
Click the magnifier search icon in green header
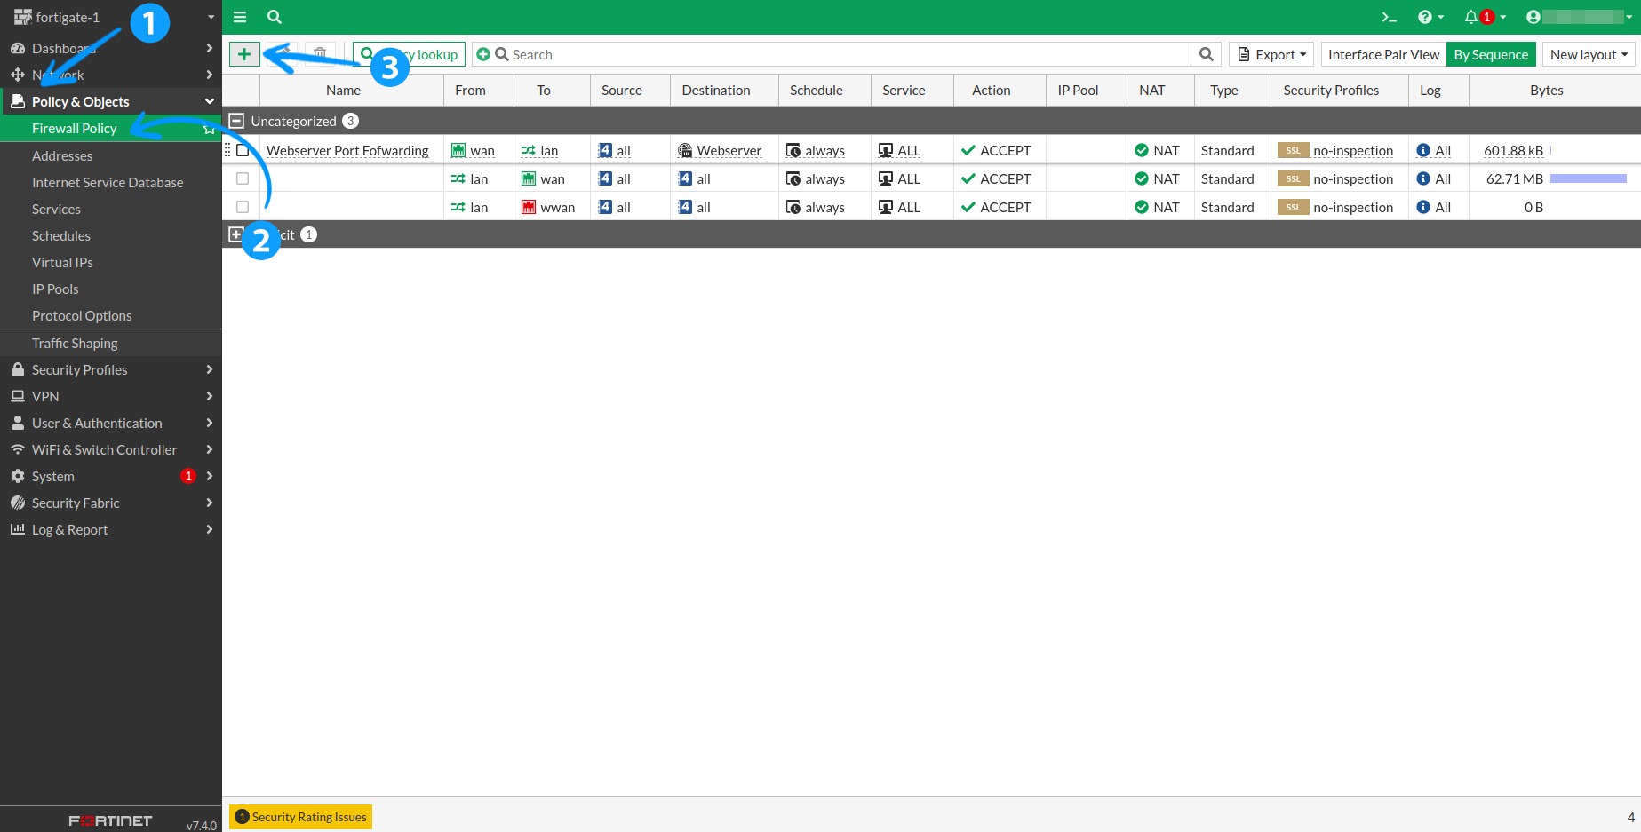pyautogui.click(x=275, y=17)
